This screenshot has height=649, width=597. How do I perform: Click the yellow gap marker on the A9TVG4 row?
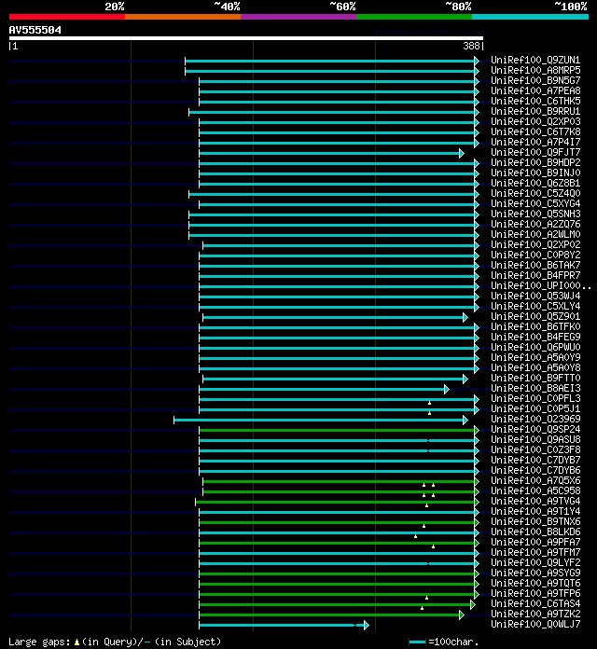pos(426,505)
